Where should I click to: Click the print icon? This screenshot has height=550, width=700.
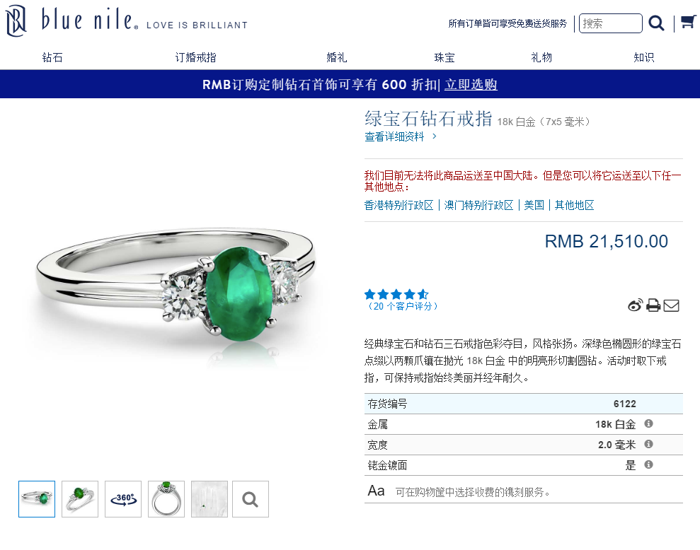[653, 305]
